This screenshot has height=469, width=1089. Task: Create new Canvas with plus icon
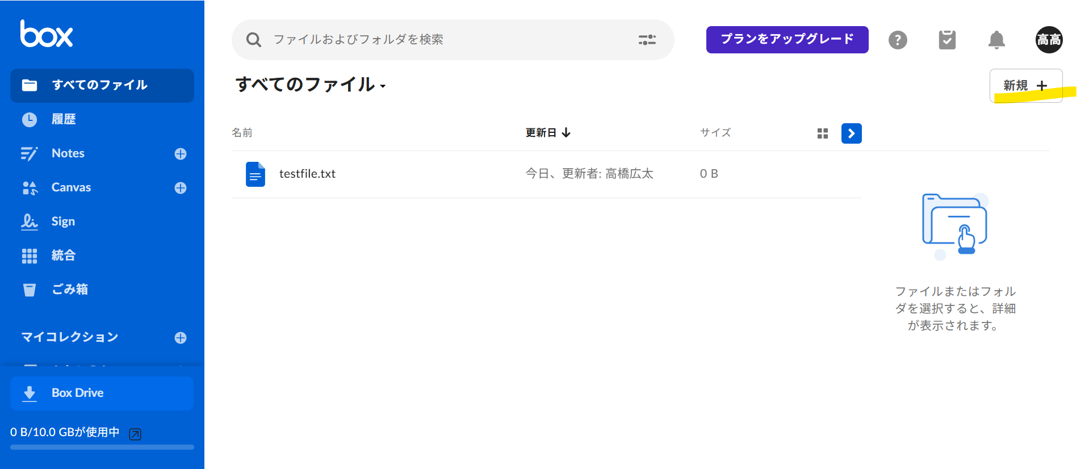(x=181, y=188)
